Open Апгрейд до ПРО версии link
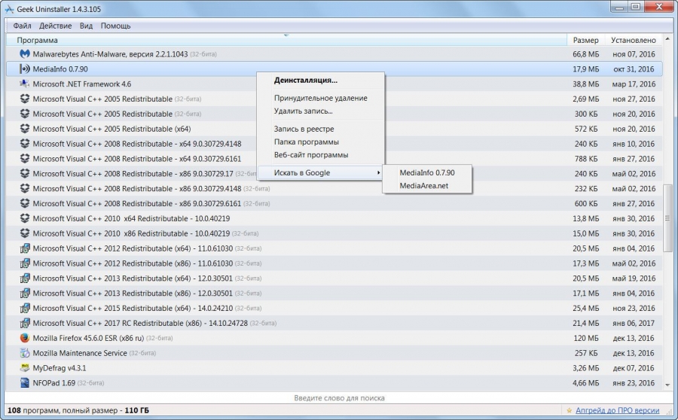This screenshot has height=420, width=678. pos(618,410)
